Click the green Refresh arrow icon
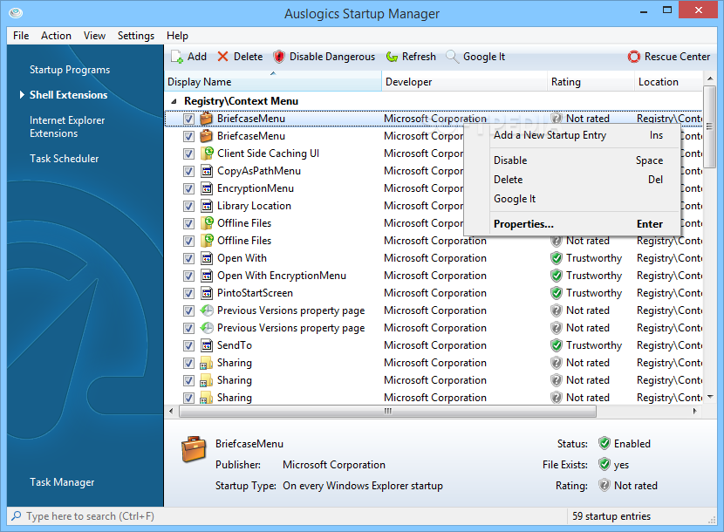 392,57
